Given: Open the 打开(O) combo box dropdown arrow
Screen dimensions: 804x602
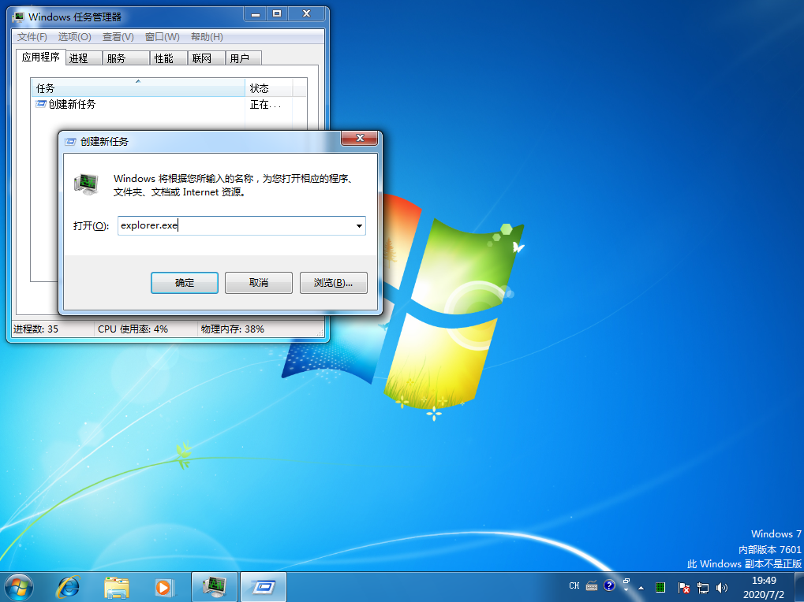Looking at the screenshot, I should pos(360,225).
